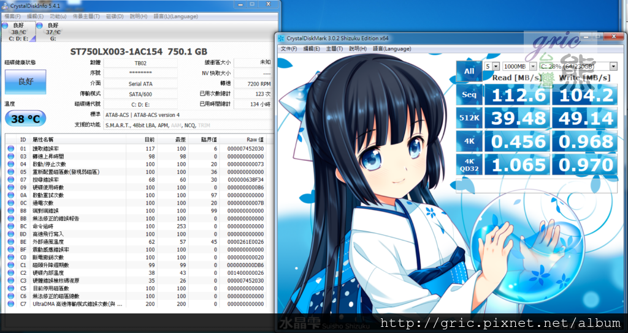The width and height of the screenshot is (628, 333).
Task: Open 磁碟(D) menu in CrystalDiskInfo
Action: (115, 17)
